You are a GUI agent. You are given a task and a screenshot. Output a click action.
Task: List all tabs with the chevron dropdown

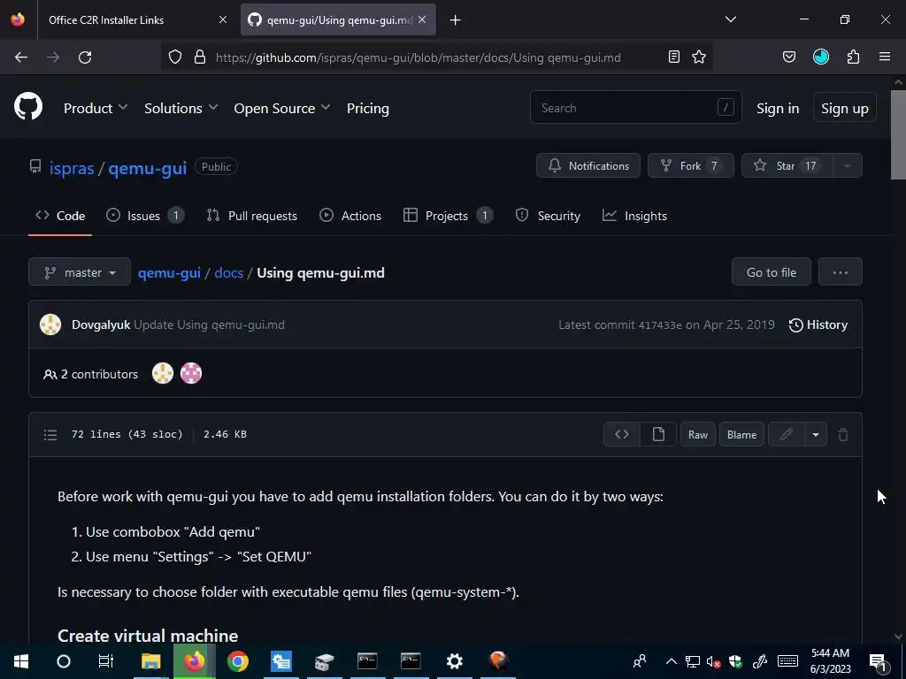tap(730, 19)
